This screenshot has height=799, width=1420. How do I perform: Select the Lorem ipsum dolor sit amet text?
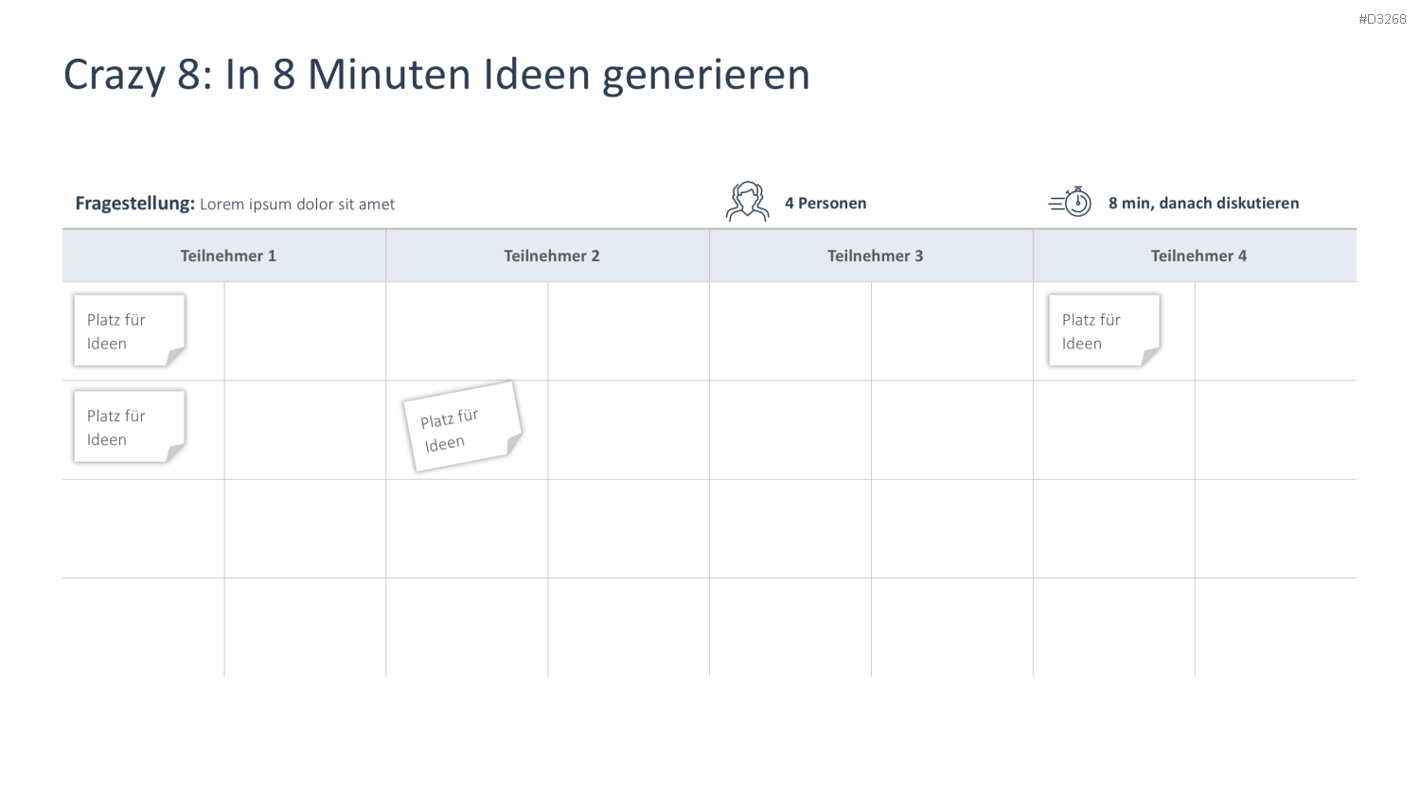tap(297, 204)
